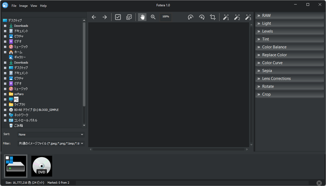Apply magic wand preset 3

(x=248, y=17)
